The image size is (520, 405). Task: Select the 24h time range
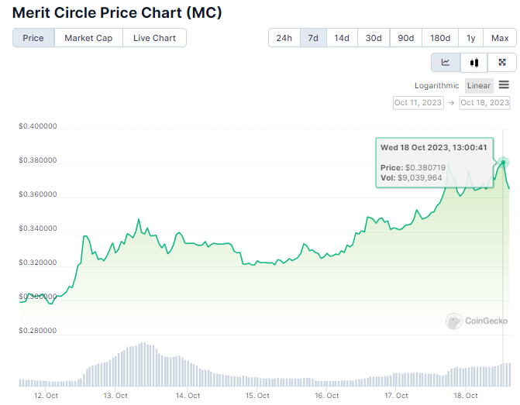pyautogui.click(x=284, y=38)
